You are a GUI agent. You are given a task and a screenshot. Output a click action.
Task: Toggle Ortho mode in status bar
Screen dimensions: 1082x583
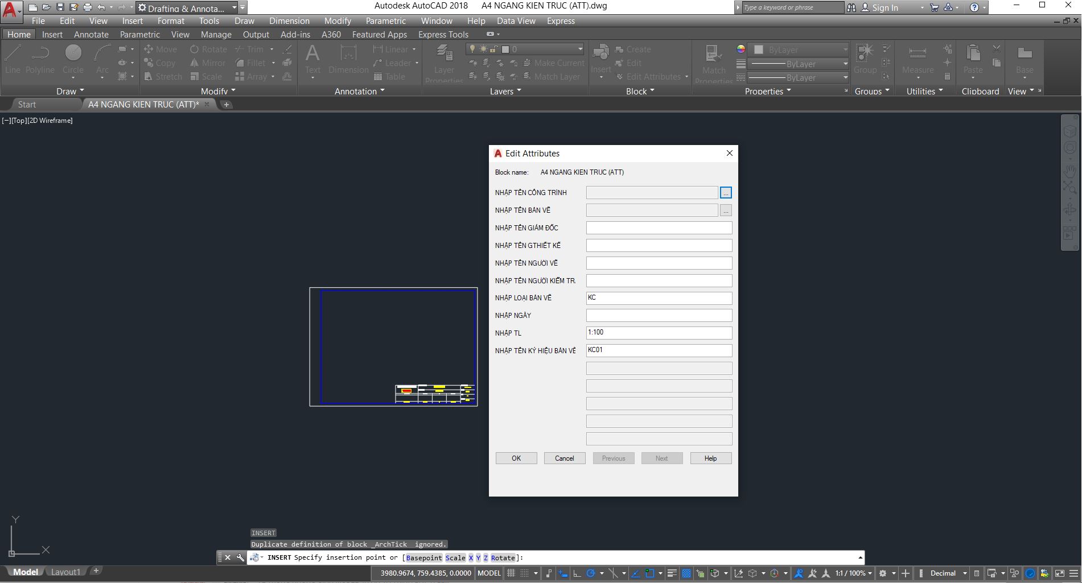pyautogui.click(x=577, y=573)
